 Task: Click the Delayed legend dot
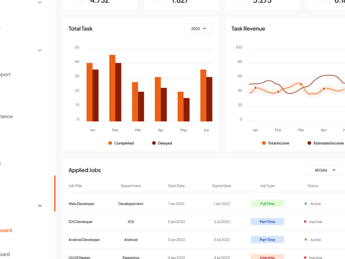154,143
